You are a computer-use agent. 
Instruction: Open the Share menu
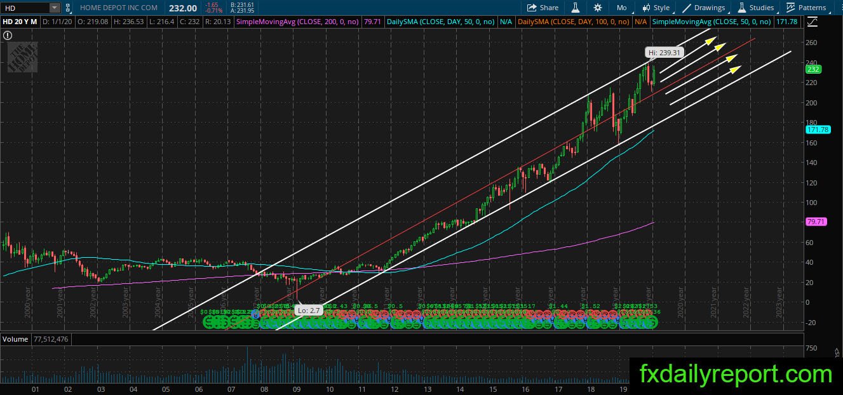(x=543, y=8)
